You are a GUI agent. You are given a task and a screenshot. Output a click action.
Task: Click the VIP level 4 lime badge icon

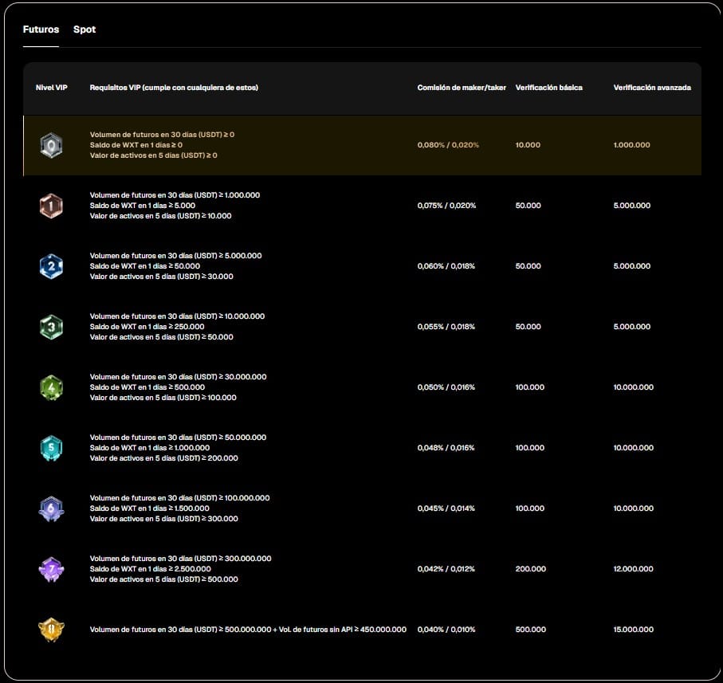click(x=51, y=387)
